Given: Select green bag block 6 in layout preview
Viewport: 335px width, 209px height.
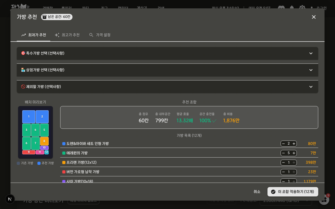Looking at the screenshot, I should coord(26,143).
